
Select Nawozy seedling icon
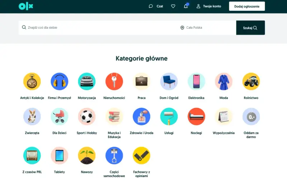point(87,155)
